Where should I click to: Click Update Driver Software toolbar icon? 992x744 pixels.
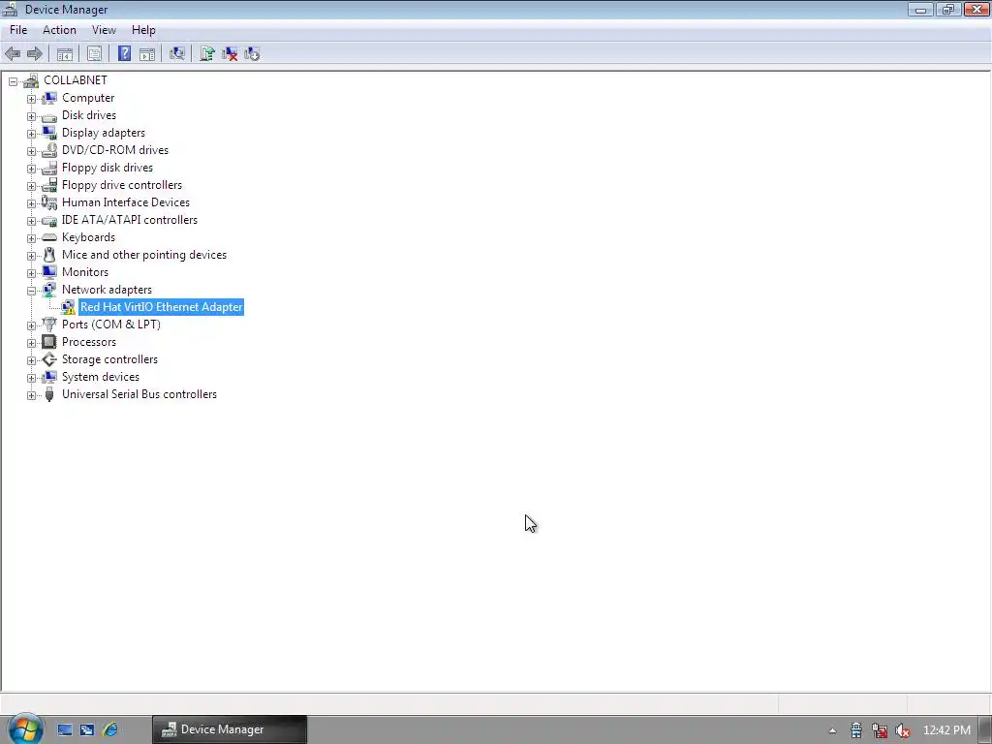207,54
